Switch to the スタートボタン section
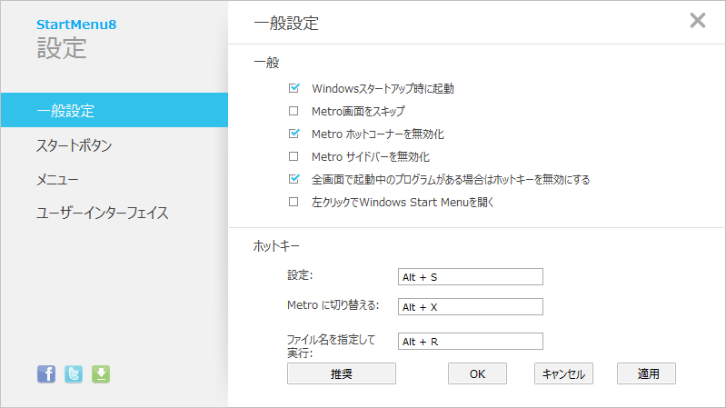This screenshot has width=726, height=408. [x=75, y=145]
